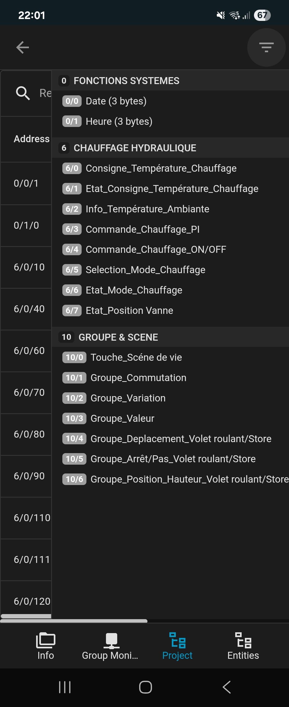Tap the search magnifier icon
Viewport: 289px width, 707px height.
coord(23,93)
